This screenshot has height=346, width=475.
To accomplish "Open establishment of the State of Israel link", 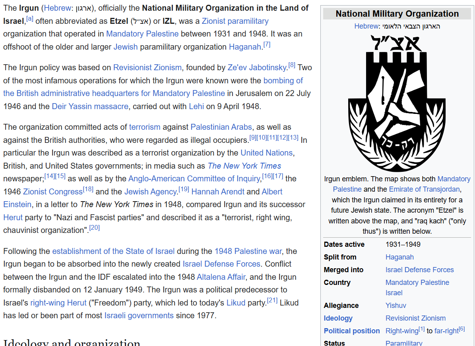I will click(113, 251).
